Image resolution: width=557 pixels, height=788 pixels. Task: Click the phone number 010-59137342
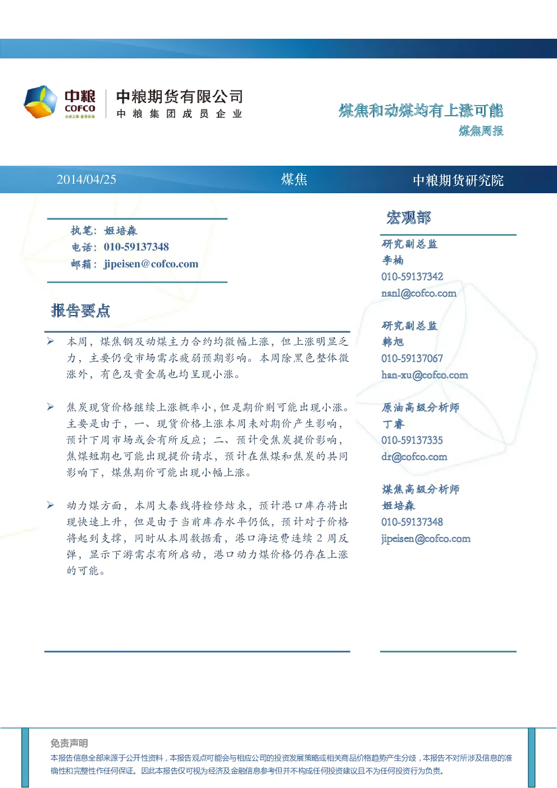(413, 277)
